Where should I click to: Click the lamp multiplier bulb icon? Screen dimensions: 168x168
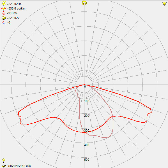coord(4,18)
